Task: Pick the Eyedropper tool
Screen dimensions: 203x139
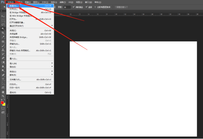Action: (x=3, y=37)
